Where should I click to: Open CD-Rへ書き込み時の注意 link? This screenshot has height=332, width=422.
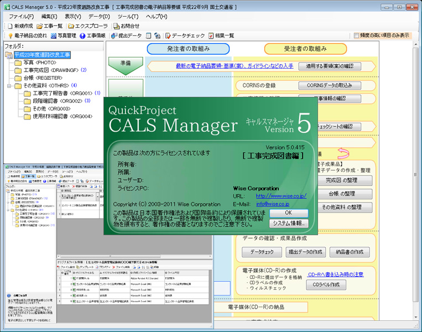[x=336, y=274]
